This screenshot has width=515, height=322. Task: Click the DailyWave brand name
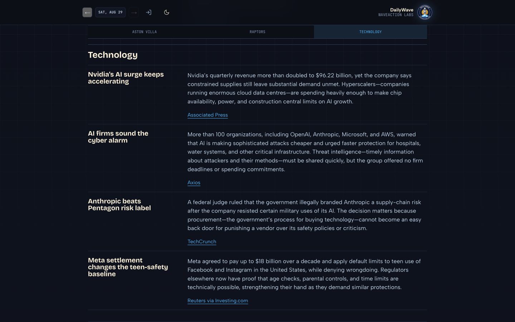click(x=402, y=10)
